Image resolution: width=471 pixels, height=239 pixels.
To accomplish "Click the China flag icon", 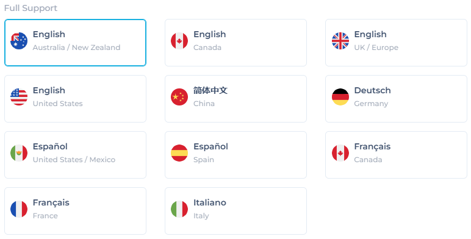I will pyautogui.click(x=179, y=97).
